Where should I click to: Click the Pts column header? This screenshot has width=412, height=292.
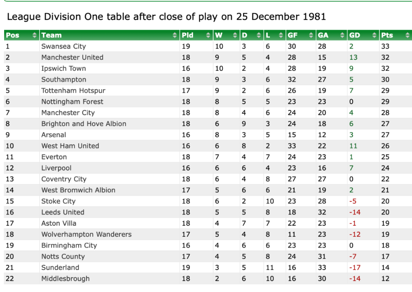(x=387, y=35)
